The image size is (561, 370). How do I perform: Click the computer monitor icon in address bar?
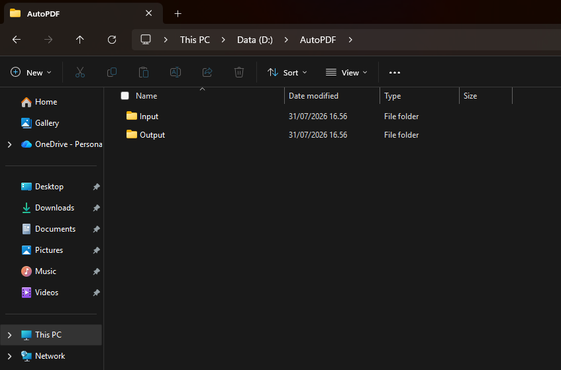click(x=146, y=39)
